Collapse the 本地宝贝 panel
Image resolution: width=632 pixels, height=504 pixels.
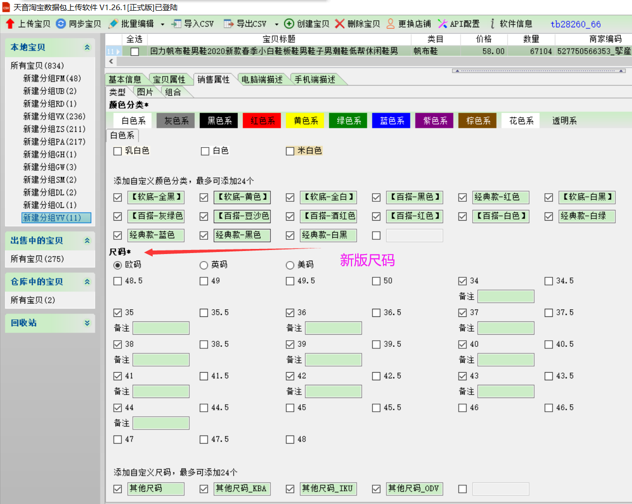(x=87, y=47)
